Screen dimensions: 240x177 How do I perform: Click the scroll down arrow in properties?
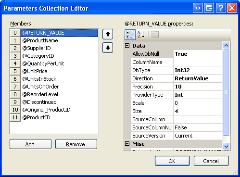pyautogui.click(x=226, y=146)
